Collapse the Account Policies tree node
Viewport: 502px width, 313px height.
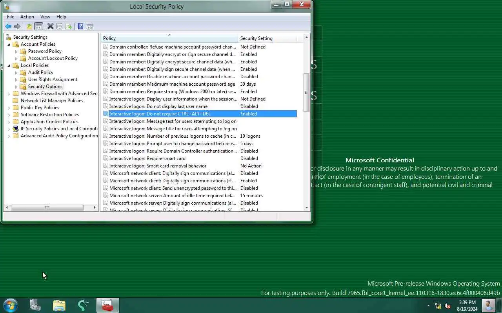click(9, 44)
